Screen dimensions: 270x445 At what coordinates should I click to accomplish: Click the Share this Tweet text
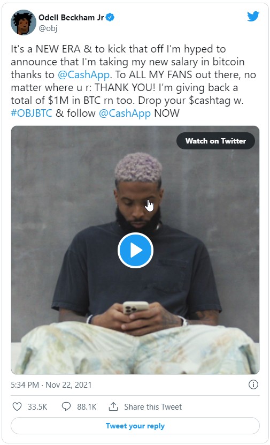tap(153, 406)
